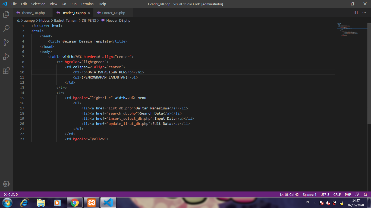Switch to the Theme_DB.php tab
Viewport: 371px width, 208px height.
tap(31, 13)
